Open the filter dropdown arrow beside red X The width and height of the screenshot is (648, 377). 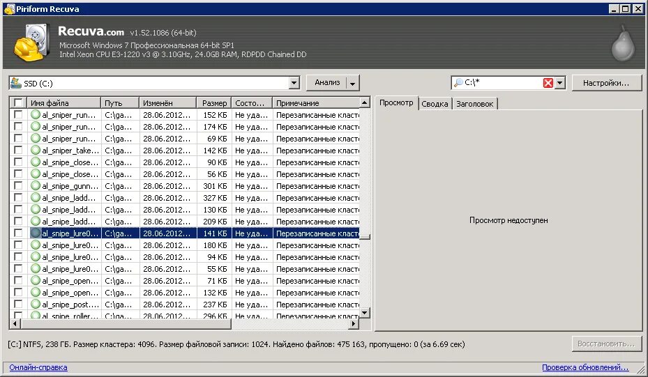559,83
